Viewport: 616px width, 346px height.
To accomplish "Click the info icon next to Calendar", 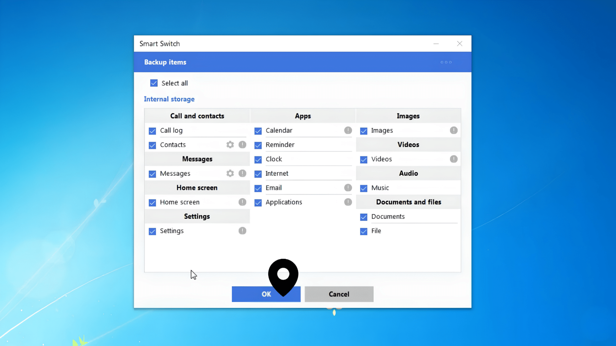I will 348,130.
